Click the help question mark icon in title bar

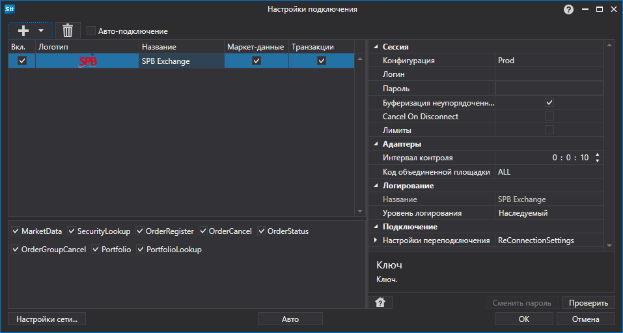coord(568,10)
